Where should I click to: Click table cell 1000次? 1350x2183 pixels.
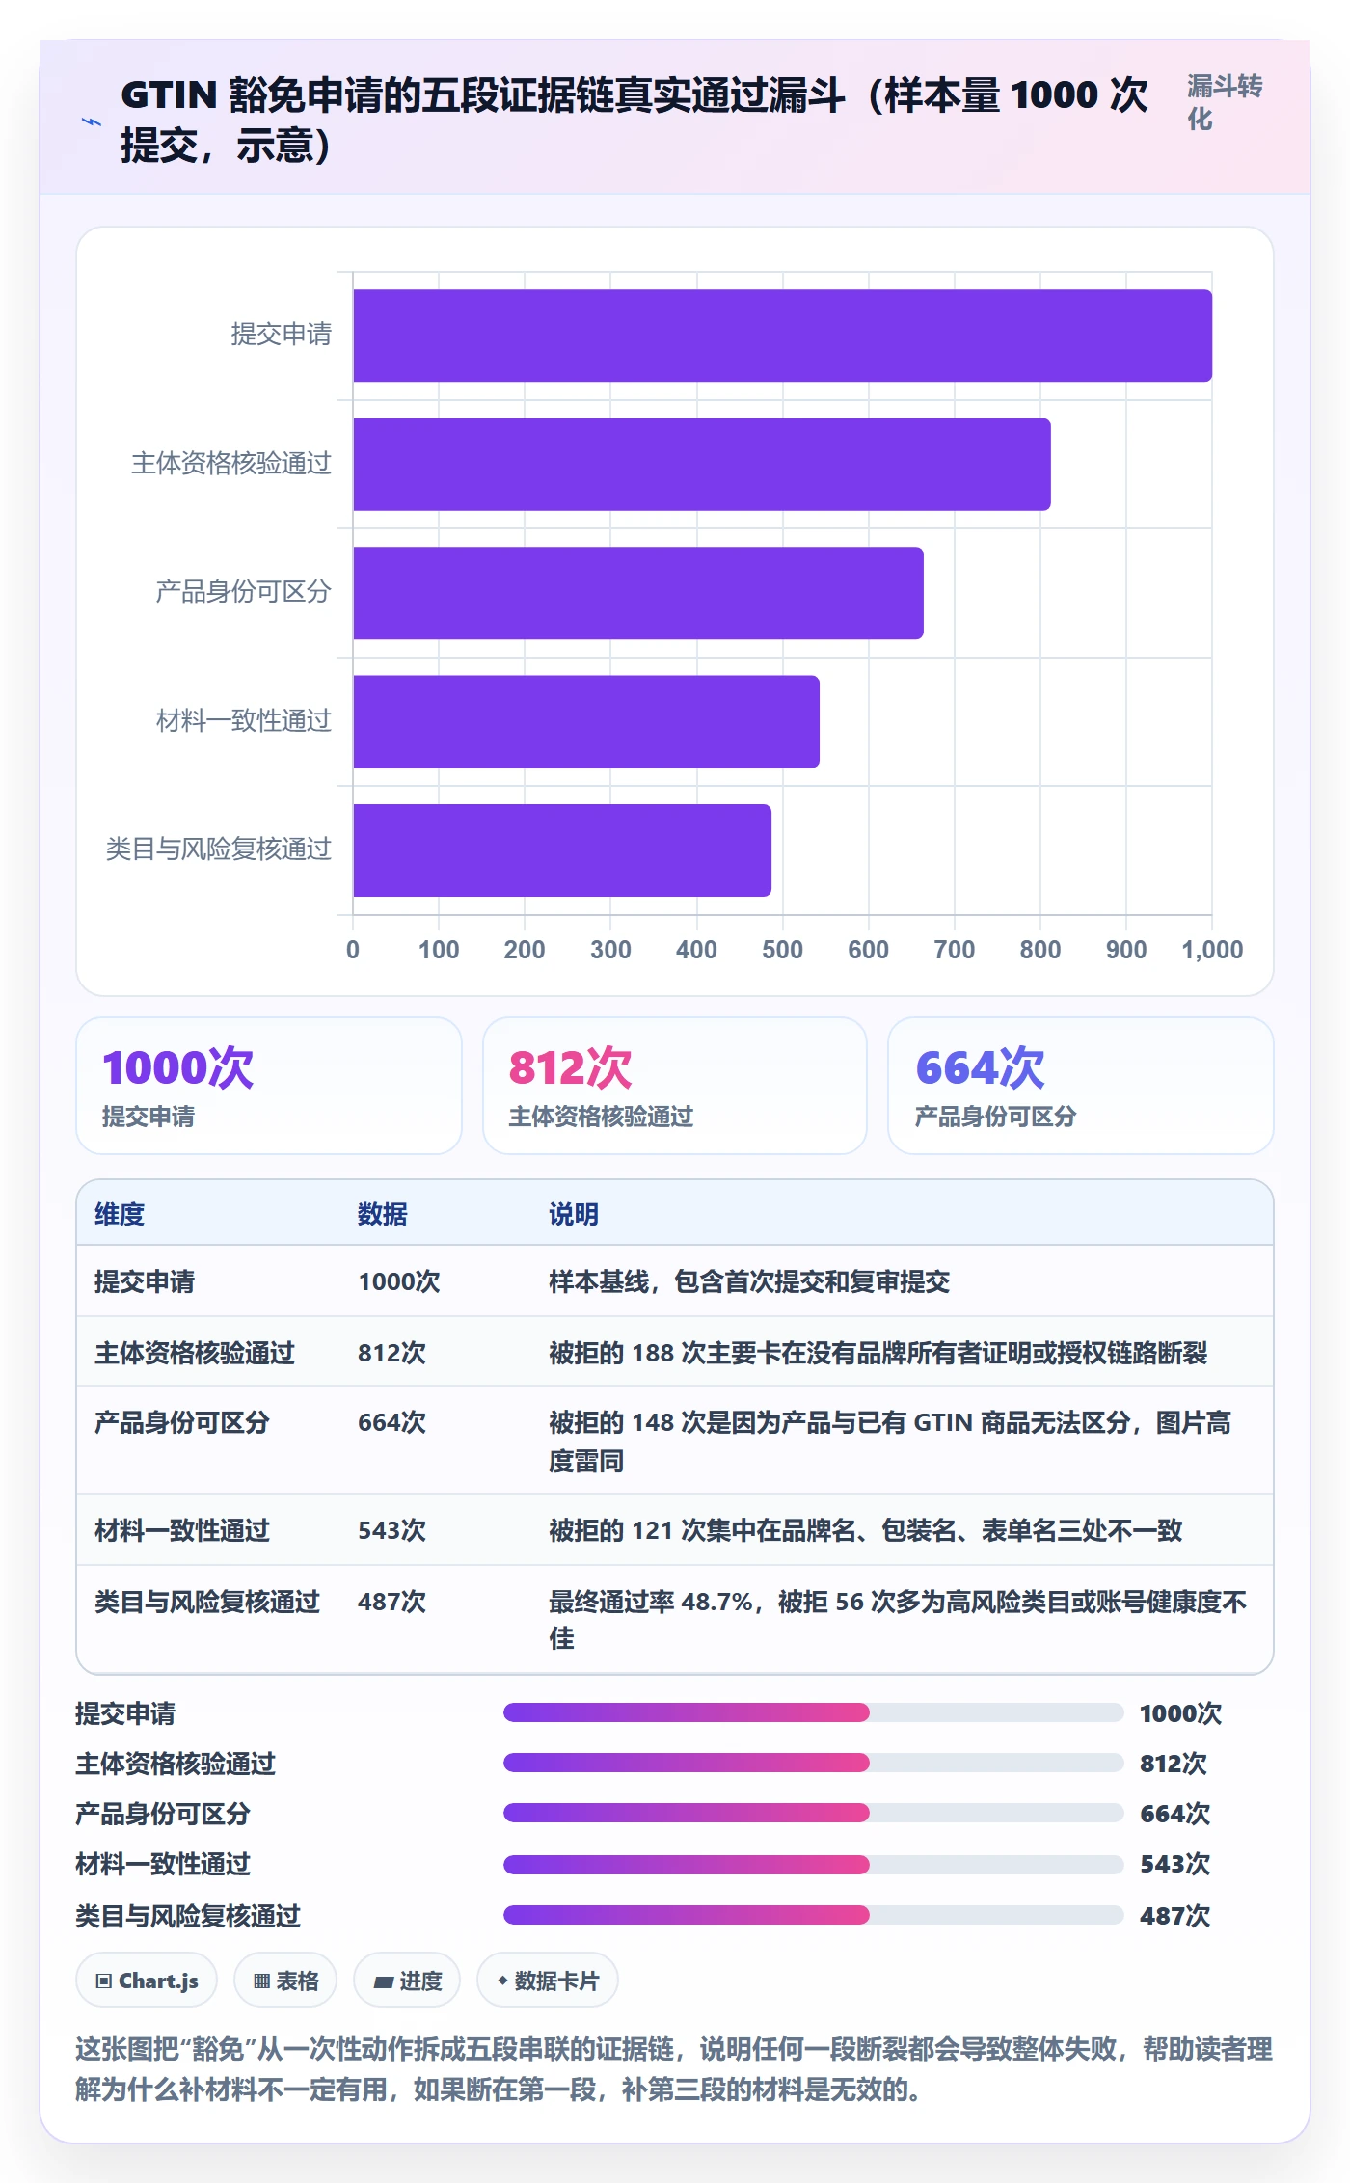coord(399,1281)
